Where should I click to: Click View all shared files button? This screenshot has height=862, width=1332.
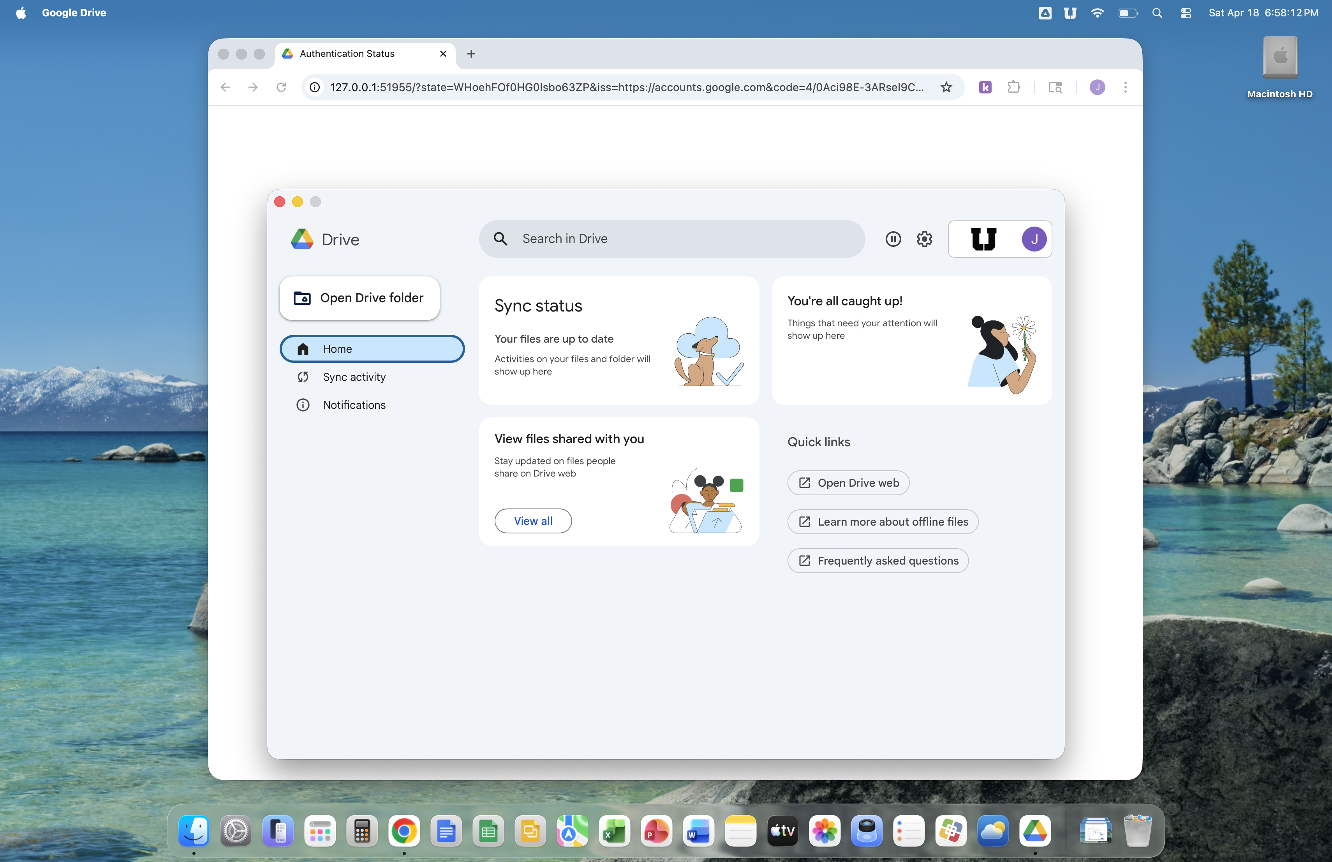[x=532, y=521]
